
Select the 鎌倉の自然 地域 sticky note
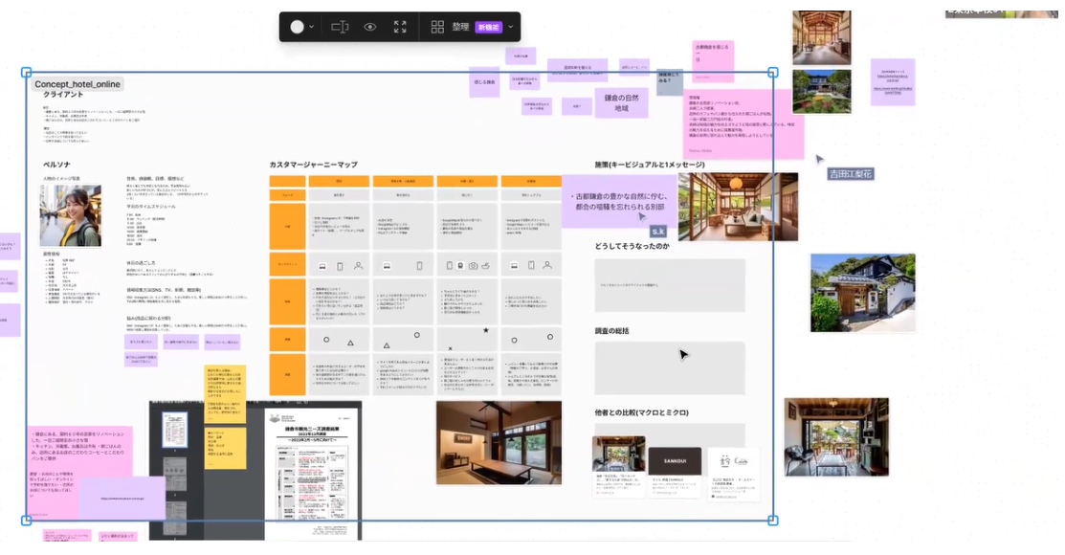pyautogui.click(x=621, y=103)
